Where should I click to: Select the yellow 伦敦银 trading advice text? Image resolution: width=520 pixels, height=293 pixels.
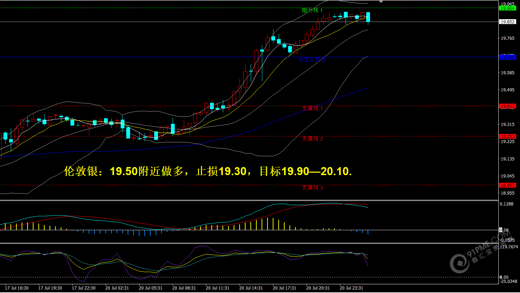pos(208,171)
